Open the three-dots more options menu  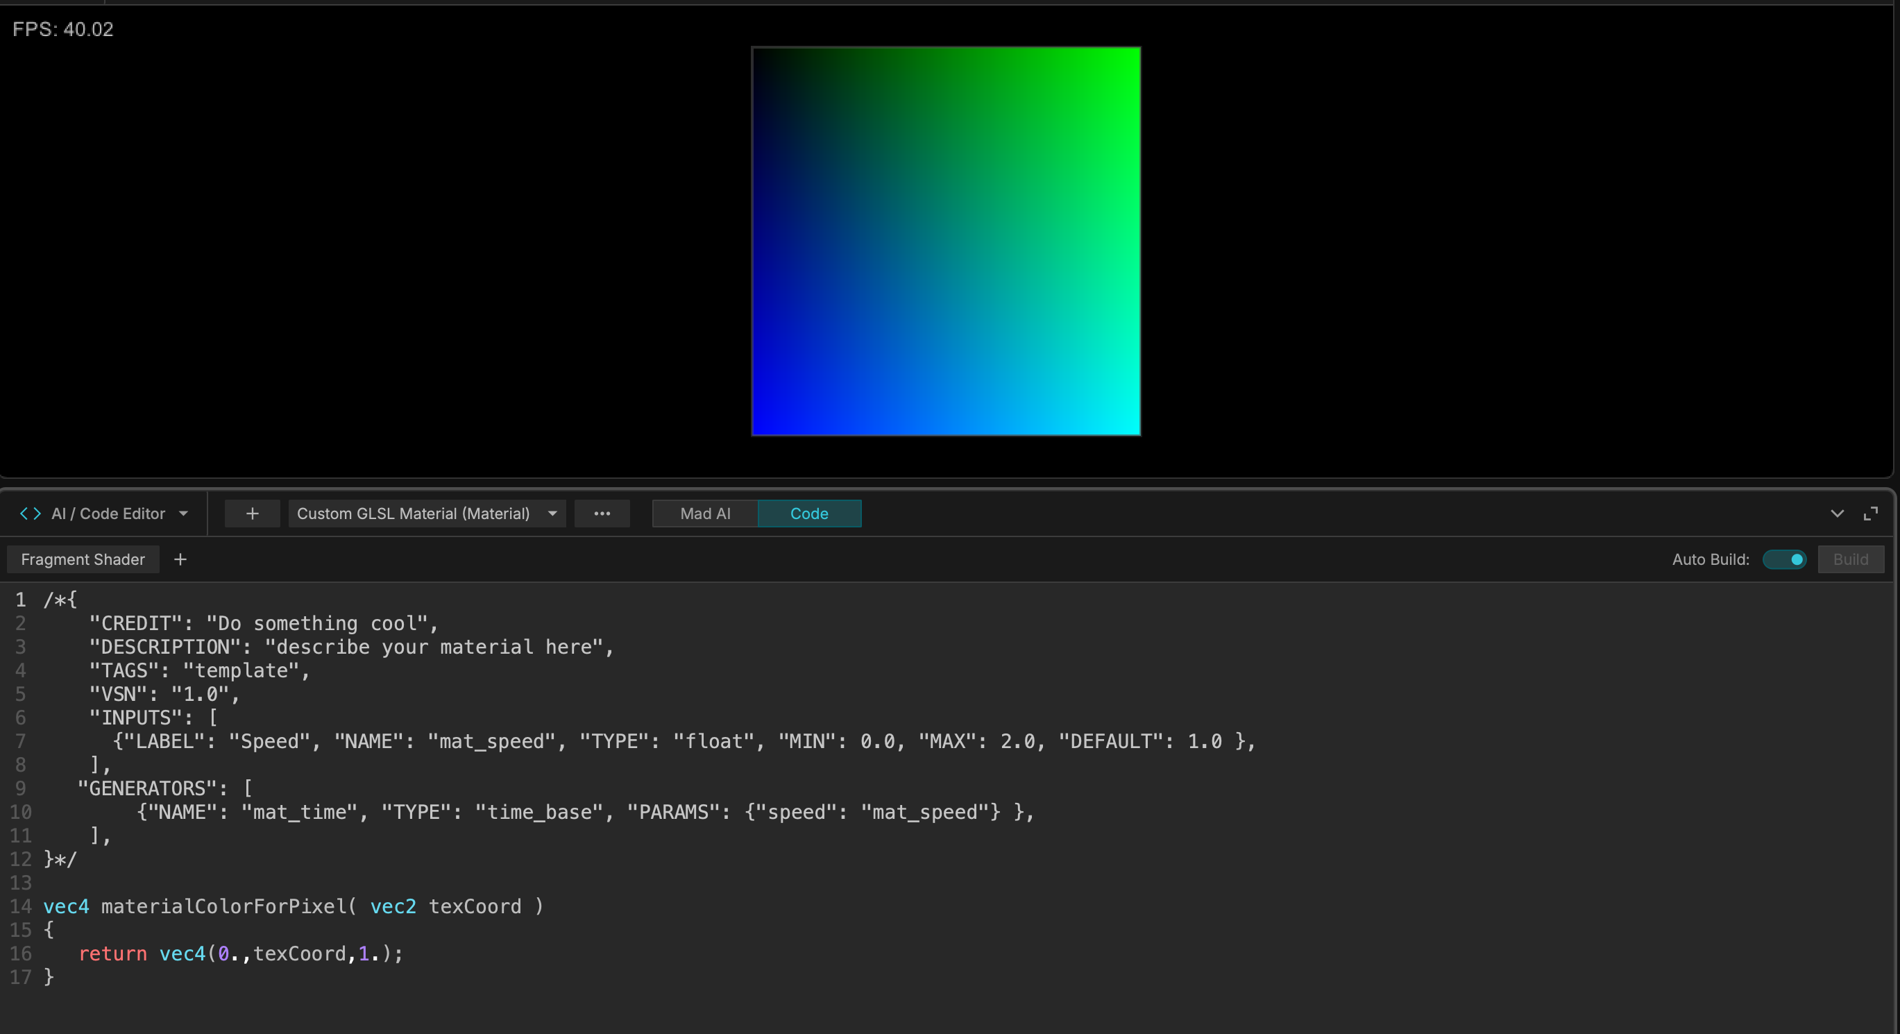[602, 514]
